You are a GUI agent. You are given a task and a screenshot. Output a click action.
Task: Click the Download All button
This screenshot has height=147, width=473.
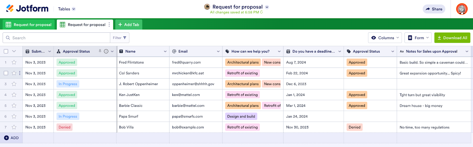pos(452,38)
